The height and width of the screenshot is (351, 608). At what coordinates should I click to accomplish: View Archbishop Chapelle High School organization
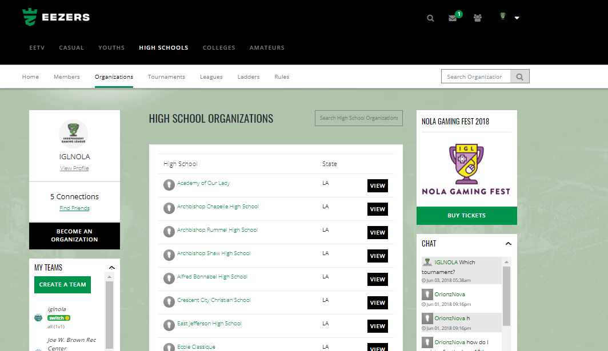click(x=378, y=209)
